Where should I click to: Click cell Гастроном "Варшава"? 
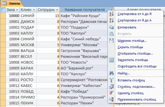(84, 51)
